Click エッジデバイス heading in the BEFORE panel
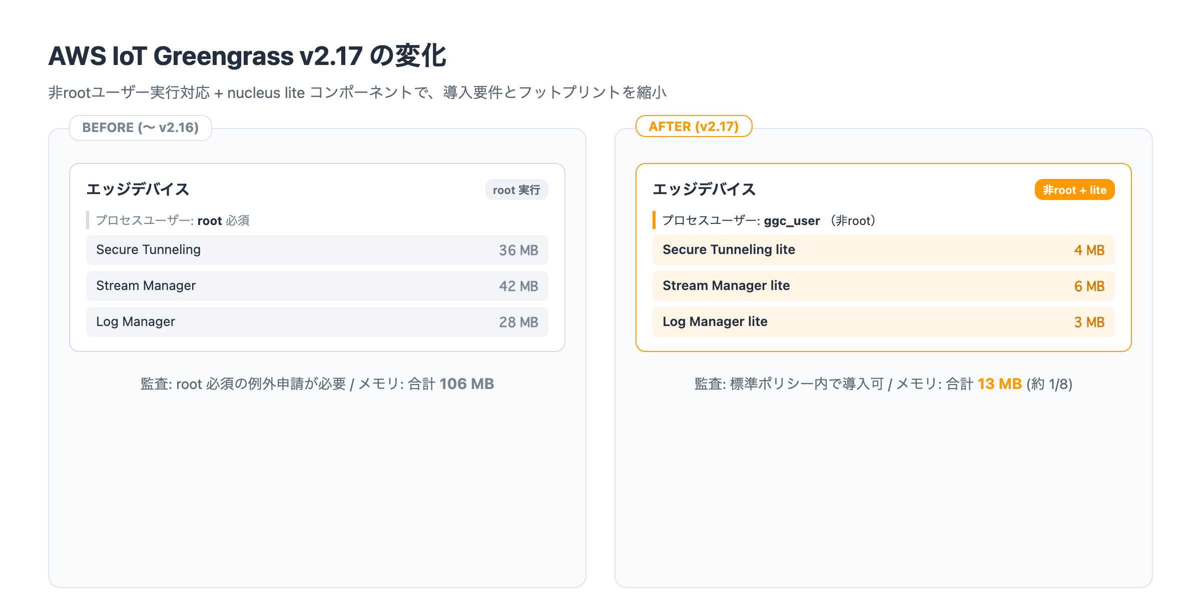The width and height of the screenshot is (1201, 600). tap(138, 189)
